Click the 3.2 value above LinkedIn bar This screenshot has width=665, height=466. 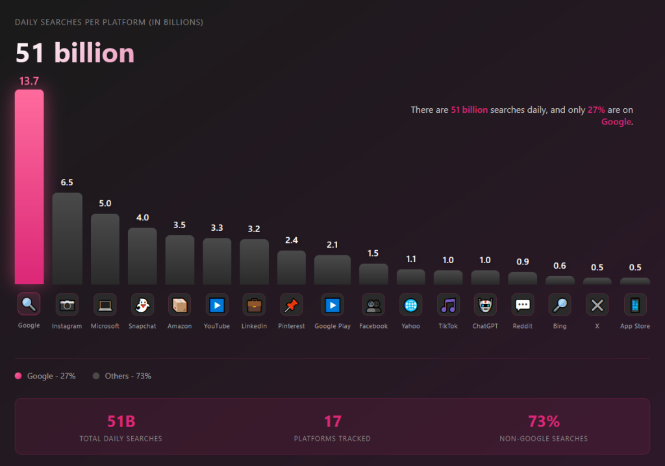coord(254,229)
